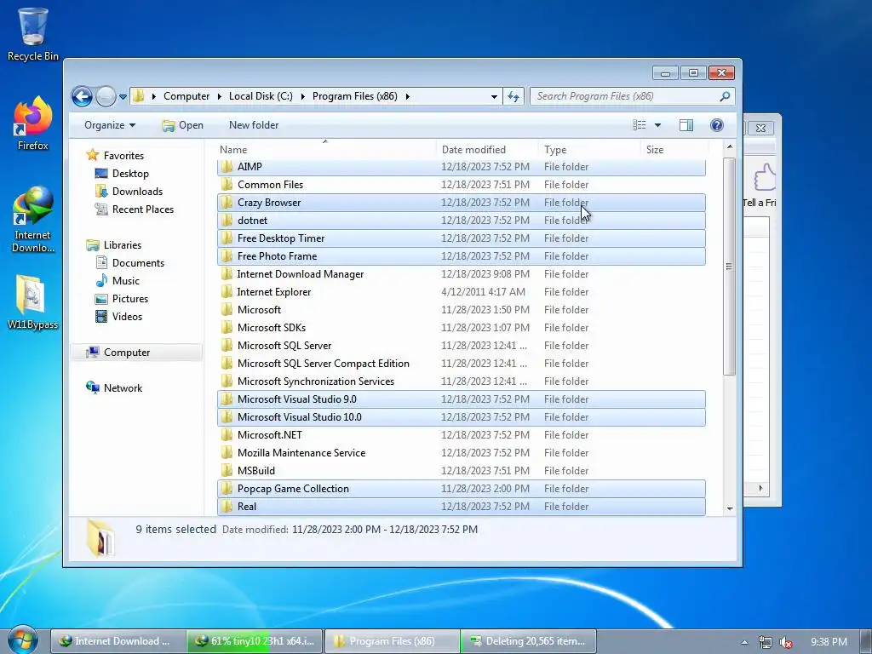Screen dimensions: 872x654
Task: Expand the address bar history dropdown
Action: click(494, 97)
